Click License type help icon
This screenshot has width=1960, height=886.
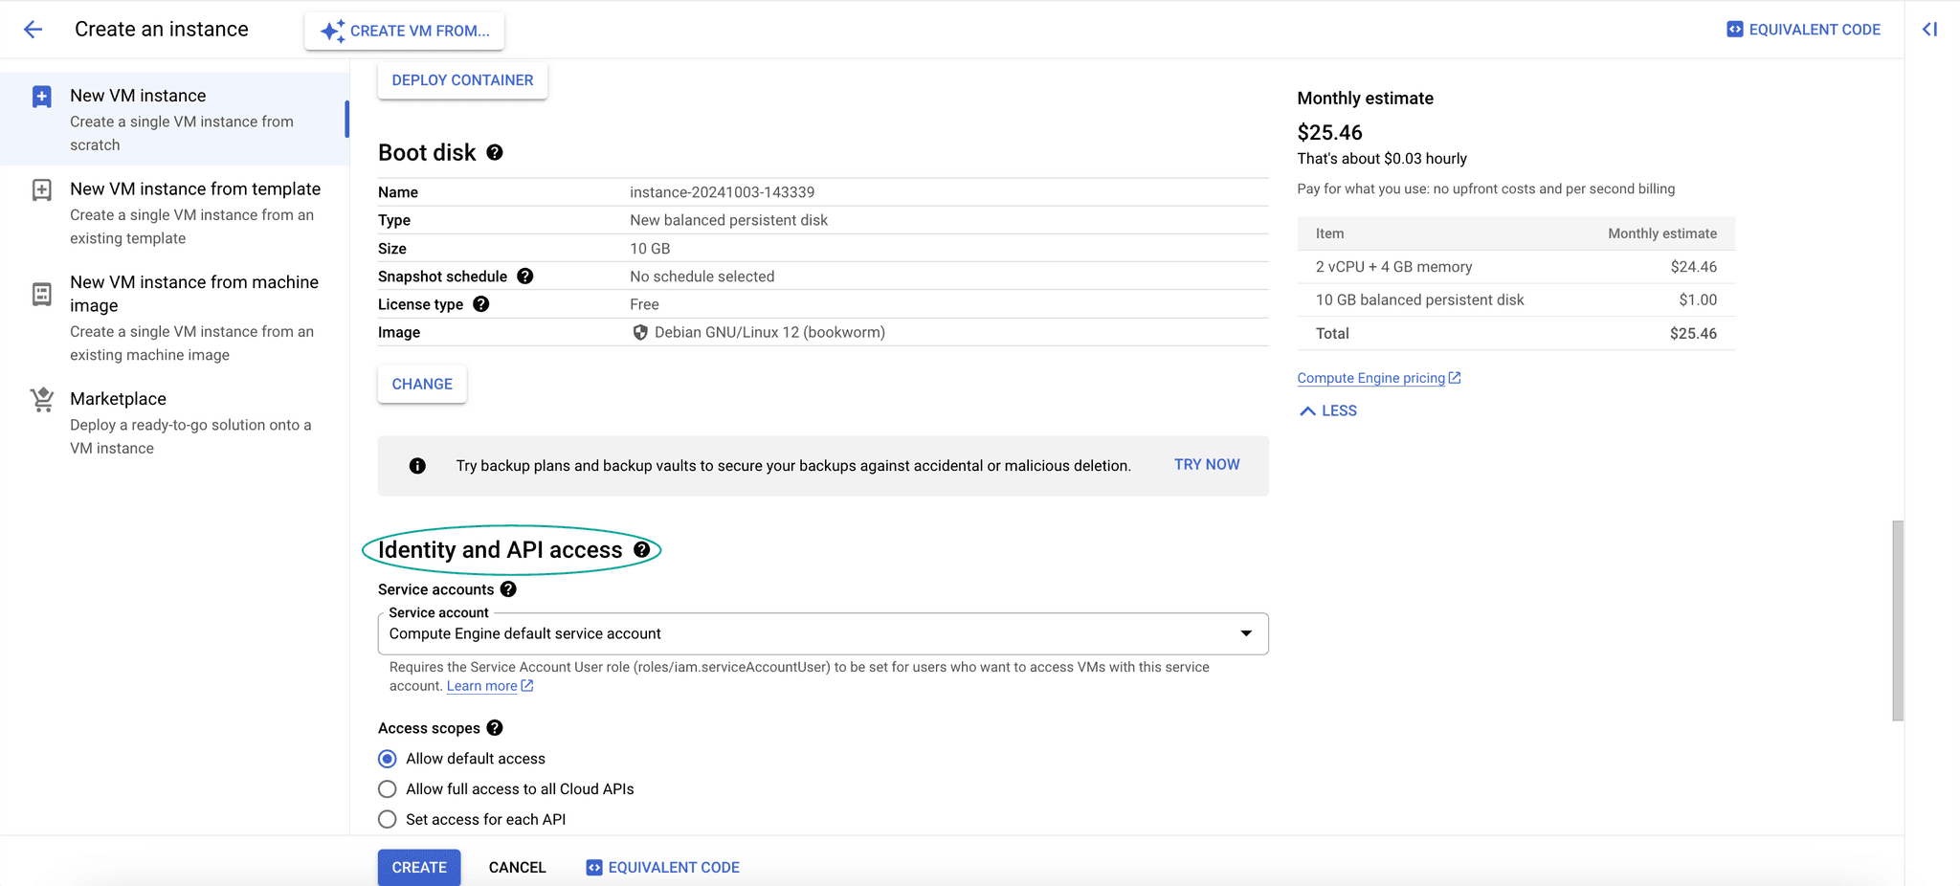pyautogui.click(x=481, y=304)
